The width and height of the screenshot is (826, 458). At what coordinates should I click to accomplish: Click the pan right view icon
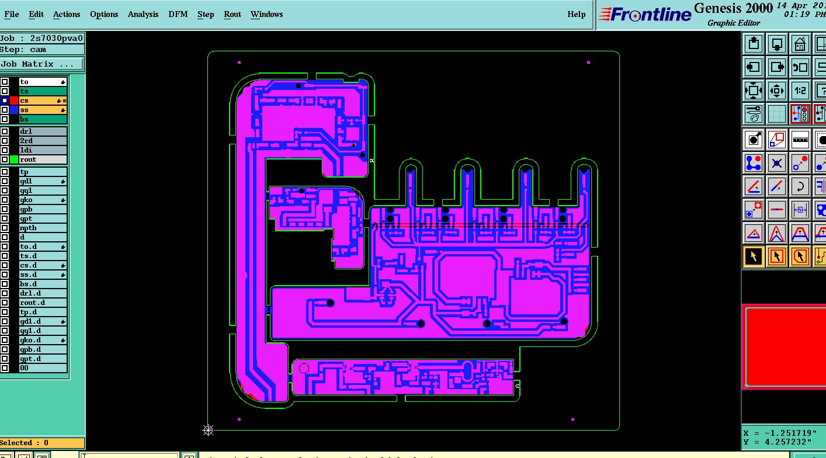(777, 67)
